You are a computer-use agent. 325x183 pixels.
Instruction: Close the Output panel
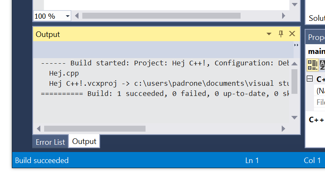(292, 34)
